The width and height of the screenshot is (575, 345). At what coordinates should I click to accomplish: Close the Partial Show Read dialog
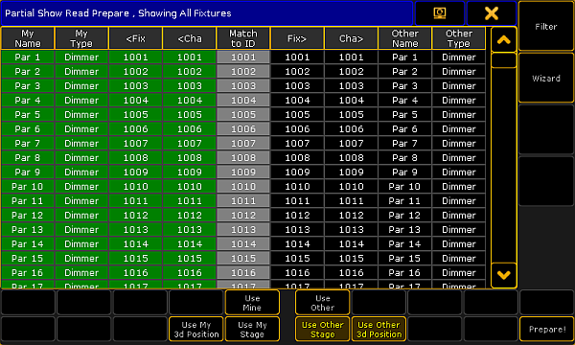coord(492,13)
